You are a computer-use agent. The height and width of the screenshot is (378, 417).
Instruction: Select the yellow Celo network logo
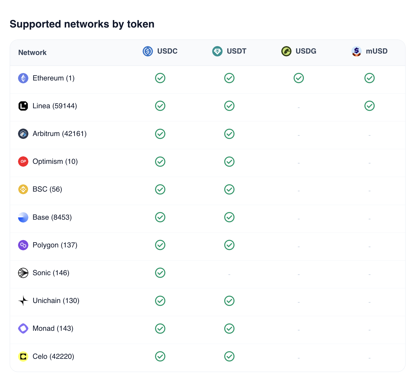pos(23,357)
